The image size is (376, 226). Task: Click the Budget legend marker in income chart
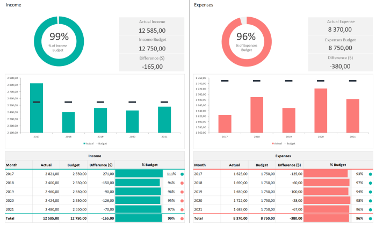click(97, 143)
